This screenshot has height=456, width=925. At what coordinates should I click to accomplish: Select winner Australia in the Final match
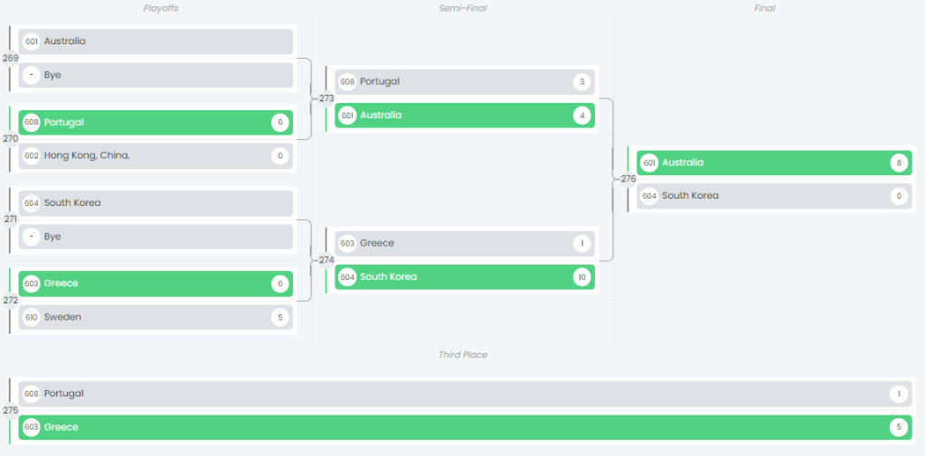(x=769, y=163)
